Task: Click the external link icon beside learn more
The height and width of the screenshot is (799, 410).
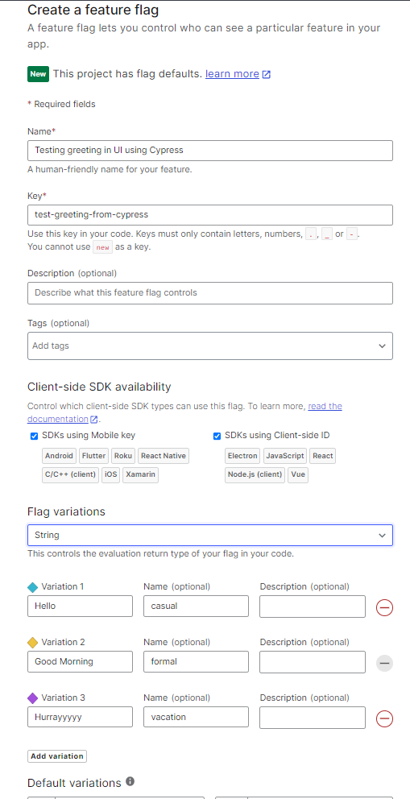Action: (x=267, y=74)
